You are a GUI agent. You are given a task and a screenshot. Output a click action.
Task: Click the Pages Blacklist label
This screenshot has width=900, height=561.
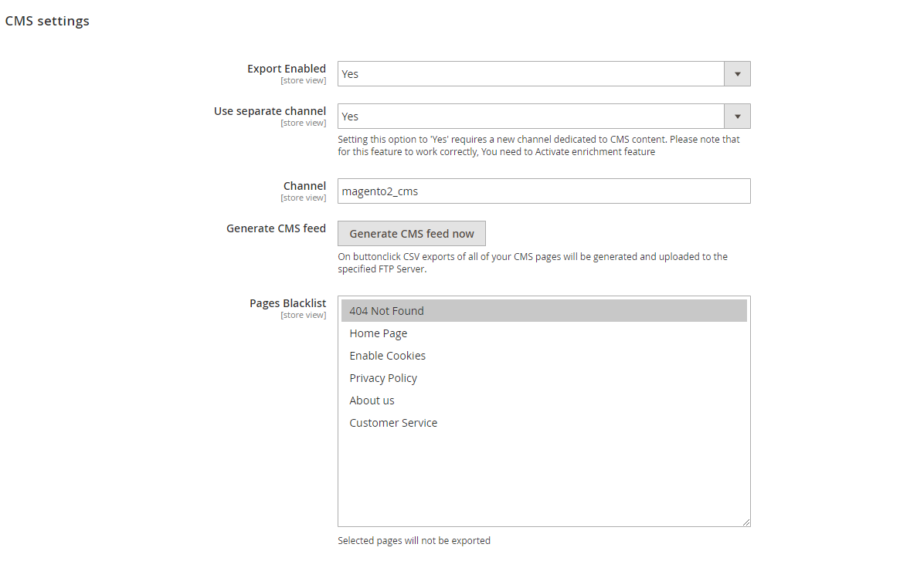(287, 302)
